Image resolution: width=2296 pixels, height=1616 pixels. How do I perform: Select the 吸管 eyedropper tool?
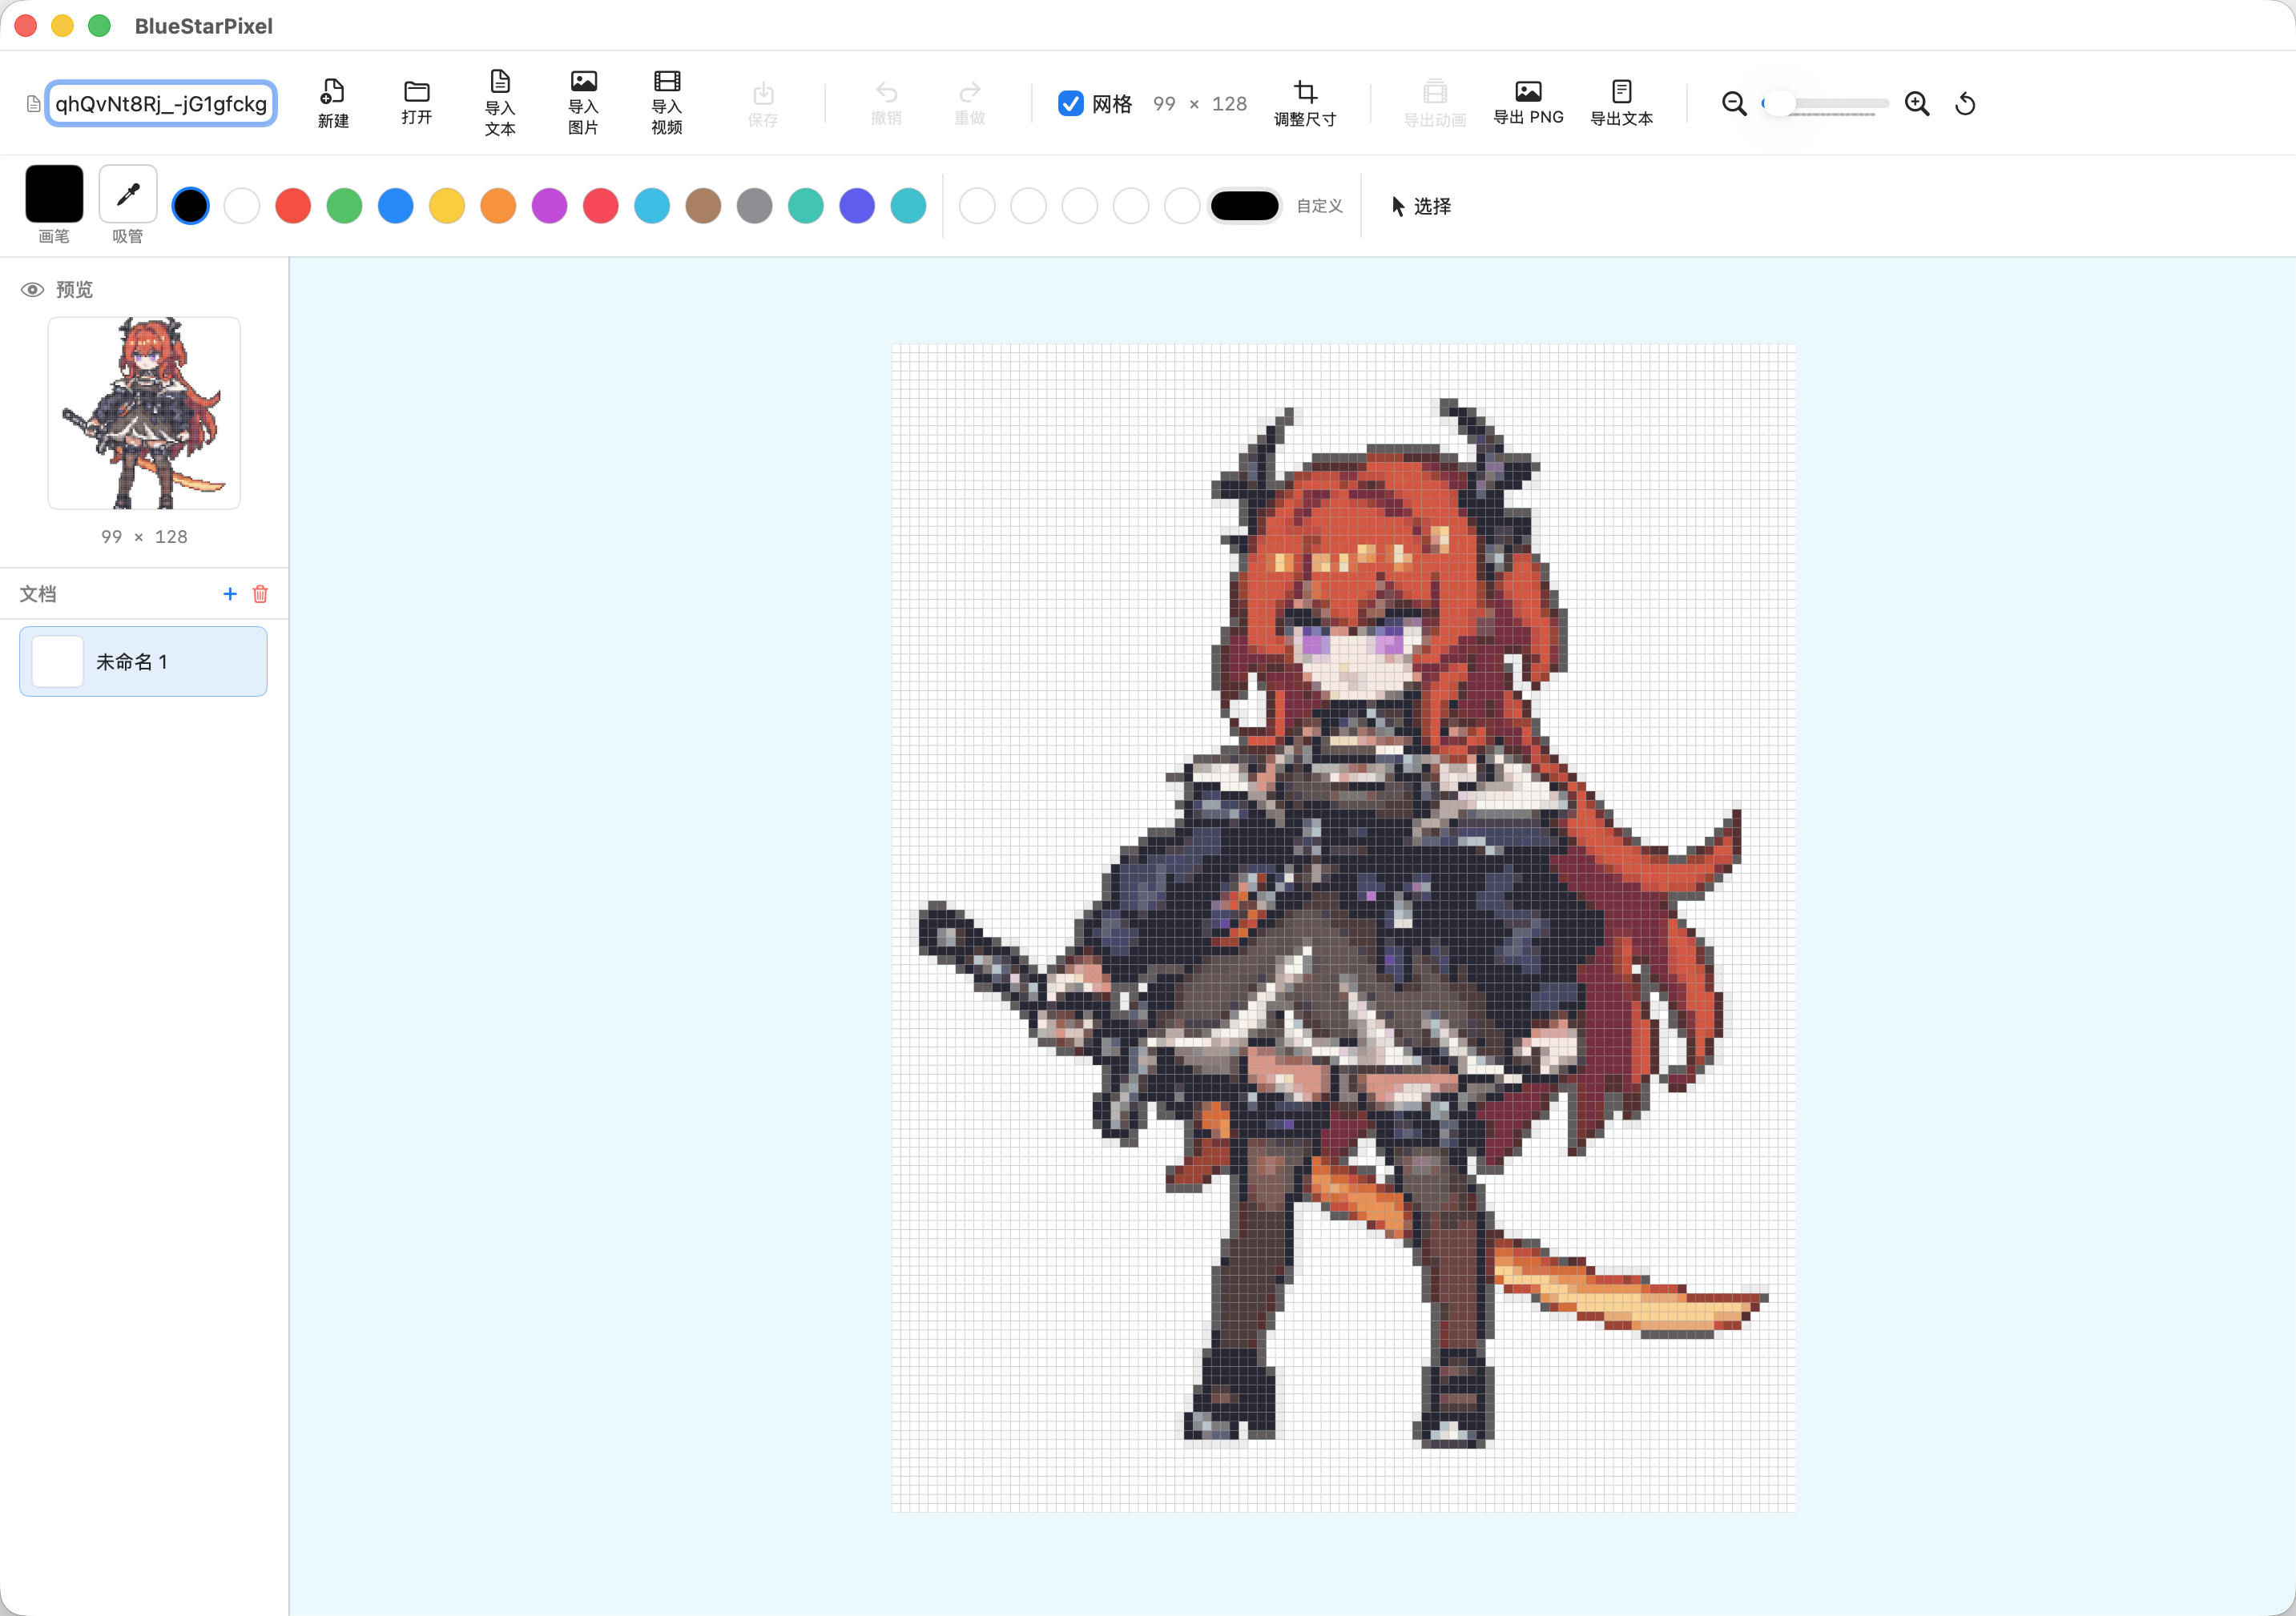pyautogui.click(x=128, y=194)
